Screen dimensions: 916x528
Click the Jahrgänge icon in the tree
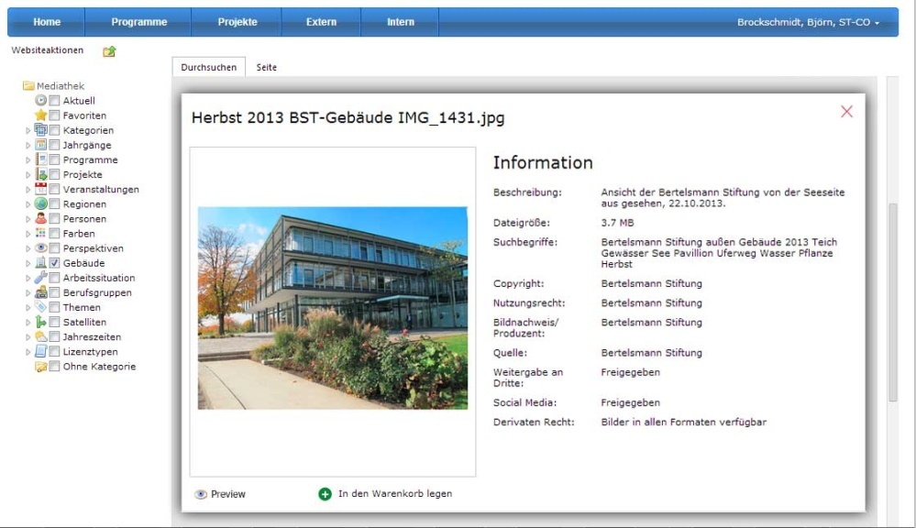41,144
